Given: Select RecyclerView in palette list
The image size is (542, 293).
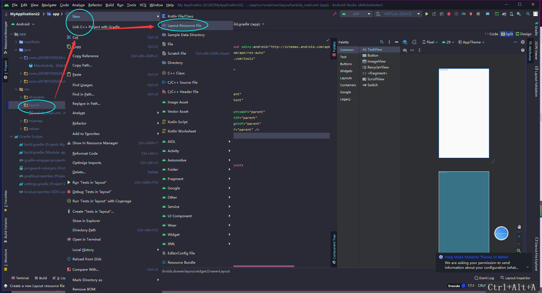Looking at the screenshot, I should point(380,67).
